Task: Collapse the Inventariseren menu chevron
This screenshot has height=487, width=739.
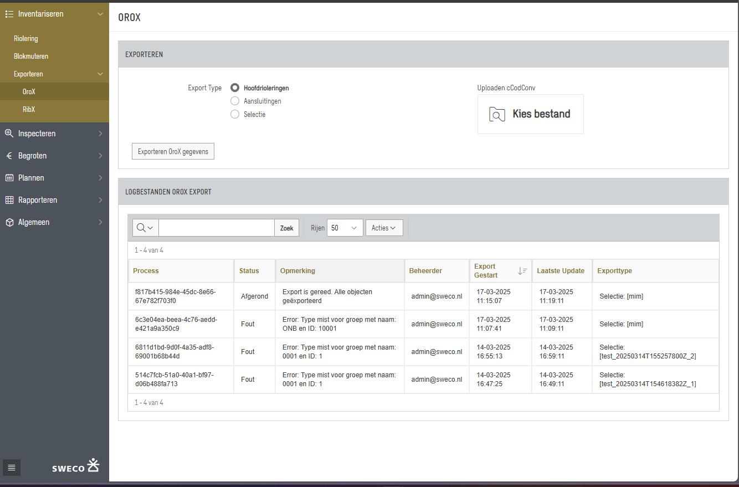Action: (x=100, y=14)
